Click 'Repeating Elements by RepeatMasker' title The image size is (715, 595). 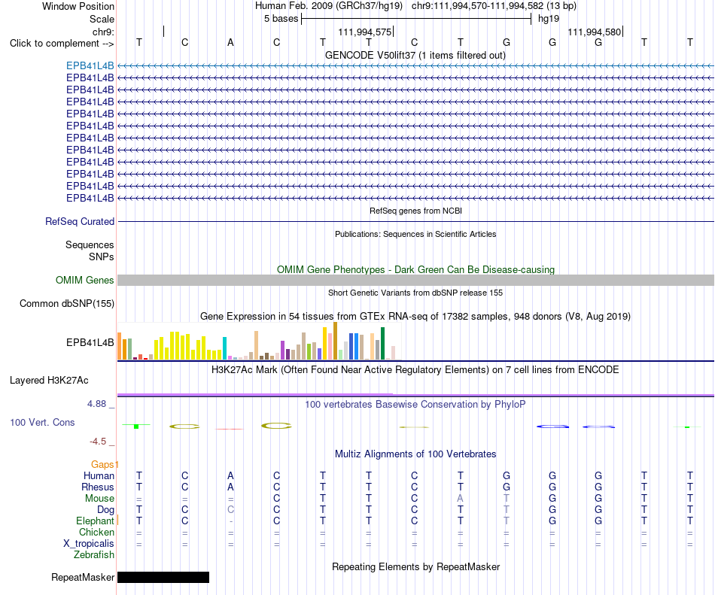click(x=415, y=566)
